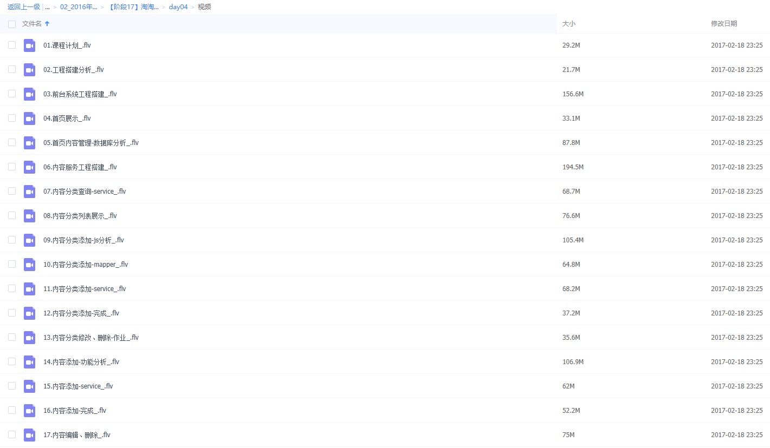Click video icon for 11.内容分类添加-service_.flv
Viewport: 770px width, 448px height.
(x=29, y=289)
